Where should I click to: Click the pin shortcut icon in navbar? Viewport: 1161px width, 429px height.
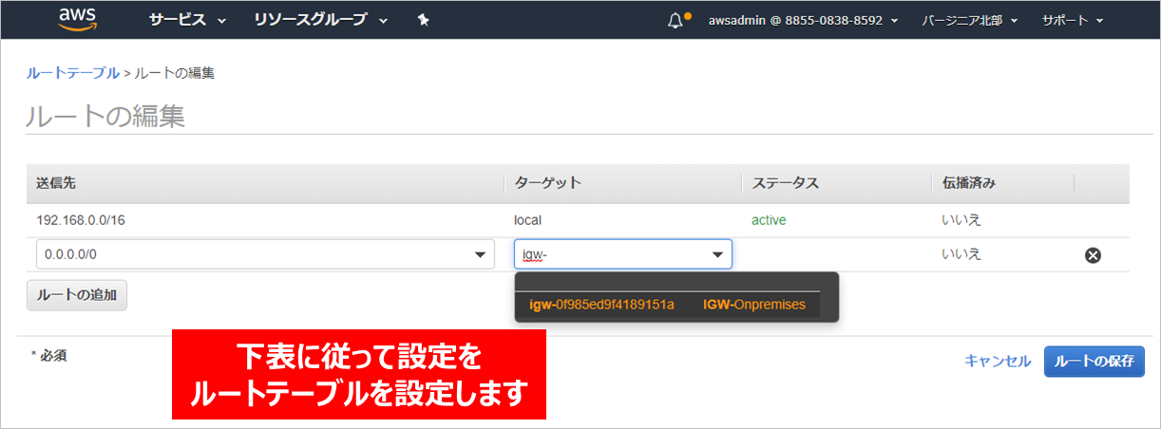424,20
